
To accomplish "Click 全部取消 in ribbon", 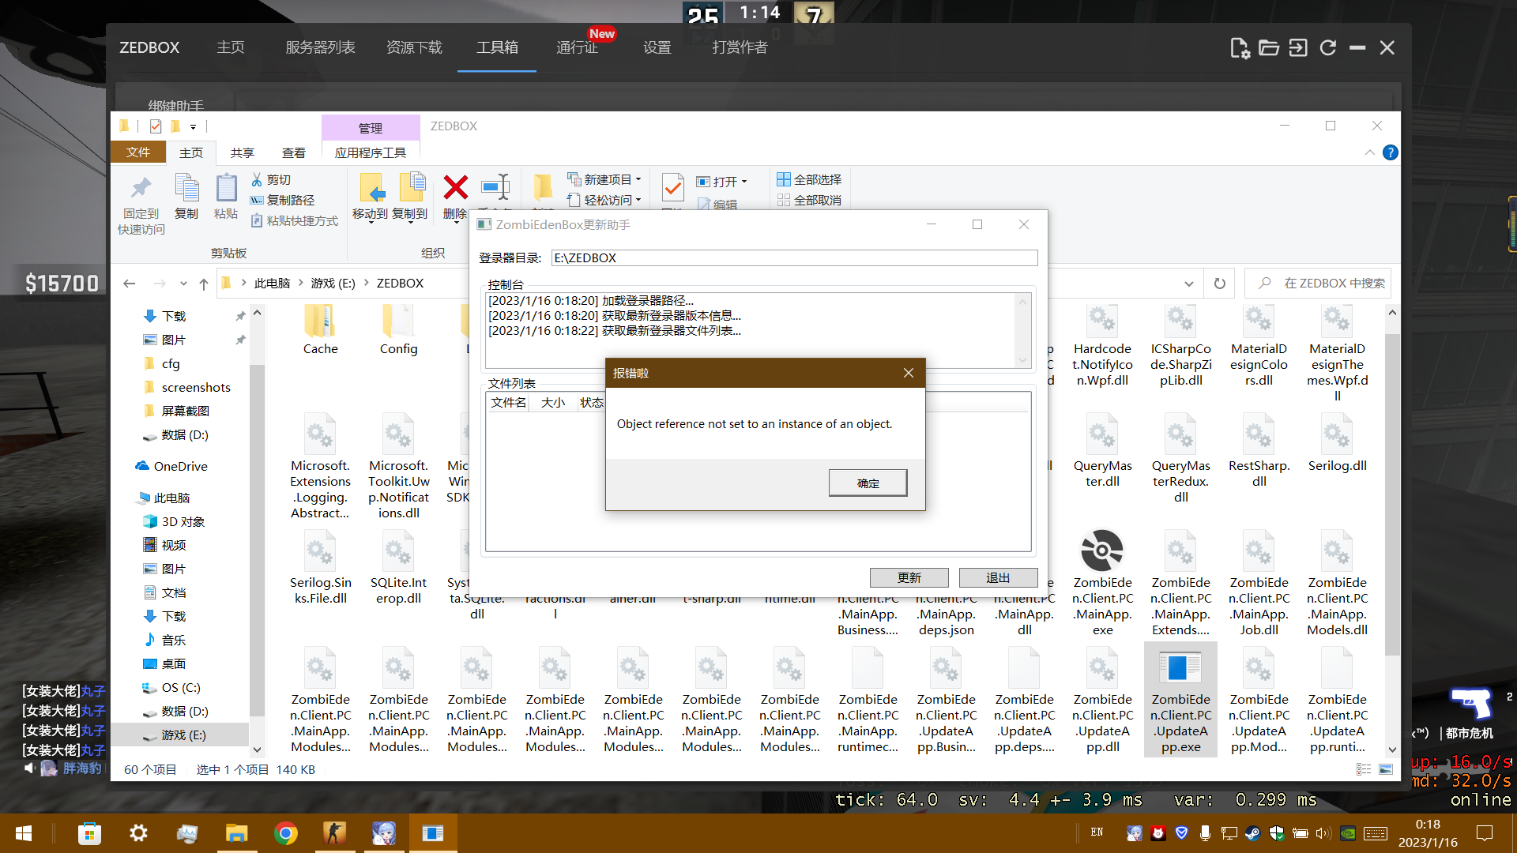I will 810,201.
